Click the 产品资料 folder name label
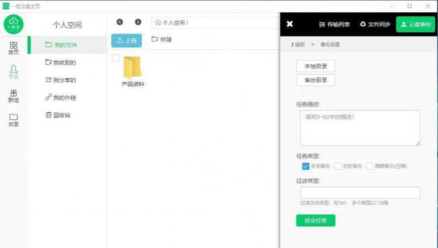Viewport: 438px width, 248px height. pos(133,84)
